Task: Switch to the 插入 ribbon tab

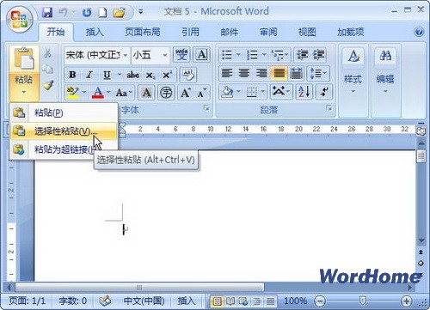Action: click(95, 32)
